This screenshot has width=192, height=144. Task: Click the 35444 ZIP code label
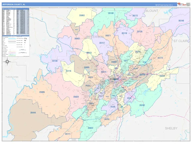[x=33, y=112]
